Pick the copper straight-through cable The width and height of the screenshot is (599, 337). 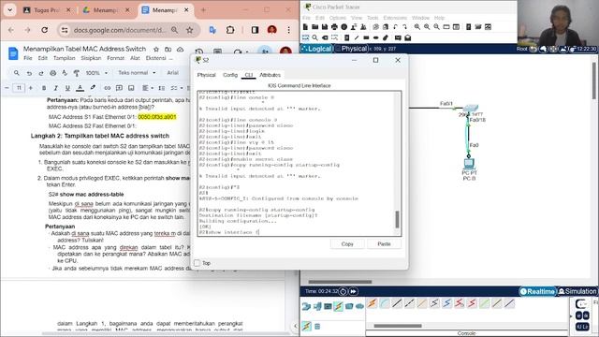tap(397, 303)
